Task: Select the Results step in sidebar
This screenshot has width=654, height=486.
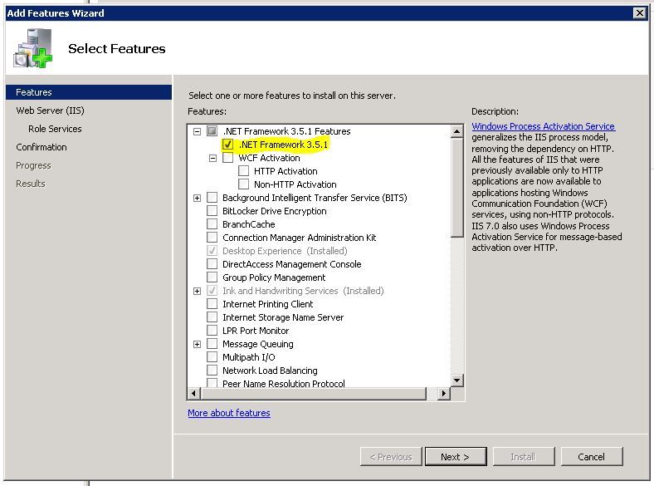Action: click(x=31, y=184)
